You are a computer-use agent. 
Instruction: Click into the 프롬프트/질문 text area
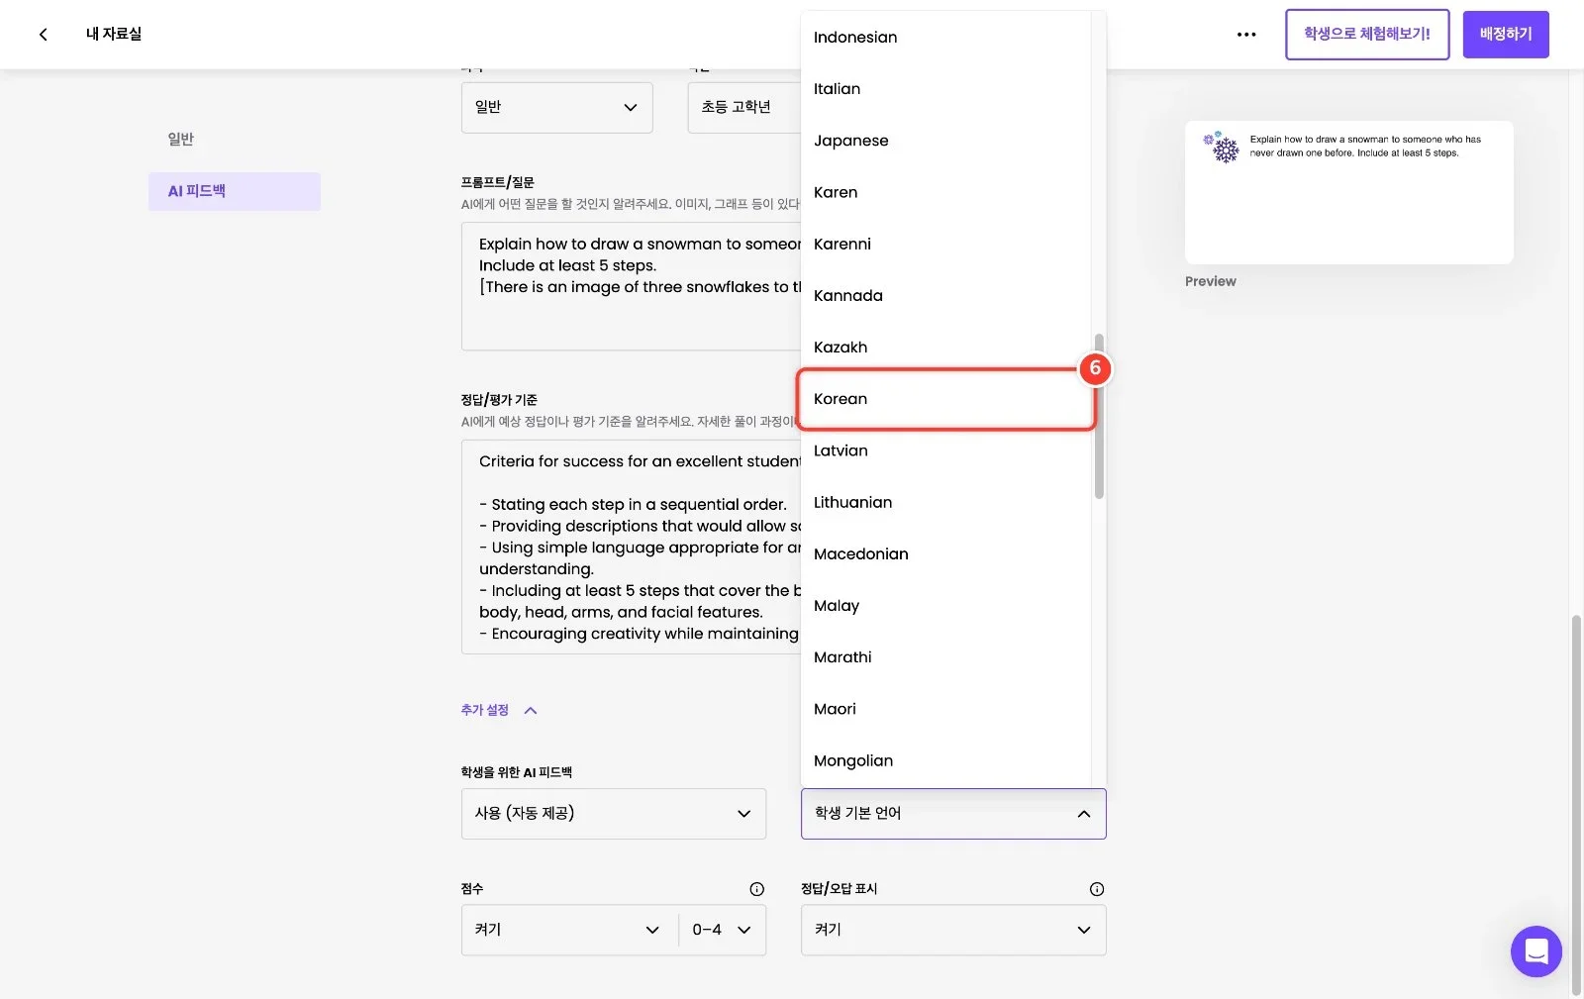click(631, 286)
